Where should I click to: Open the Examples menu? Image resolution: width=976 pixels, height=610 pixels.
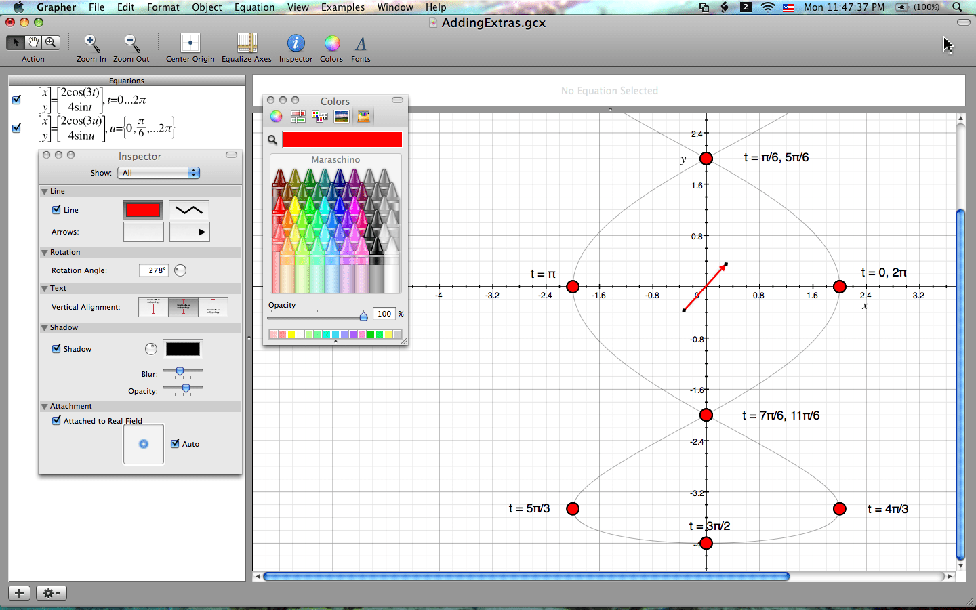coord(342,7)
